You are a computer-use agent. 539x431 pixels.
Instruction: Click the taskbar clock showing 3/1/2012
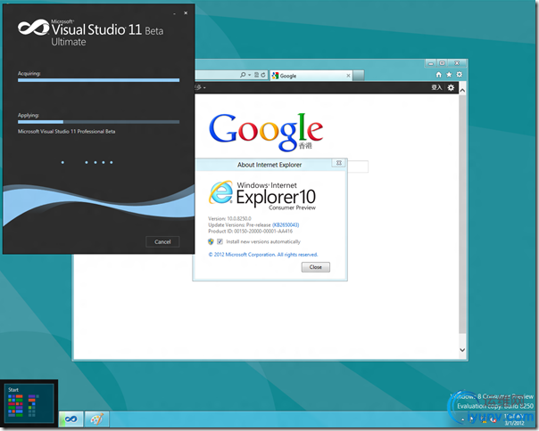click(x=514, y=419)
